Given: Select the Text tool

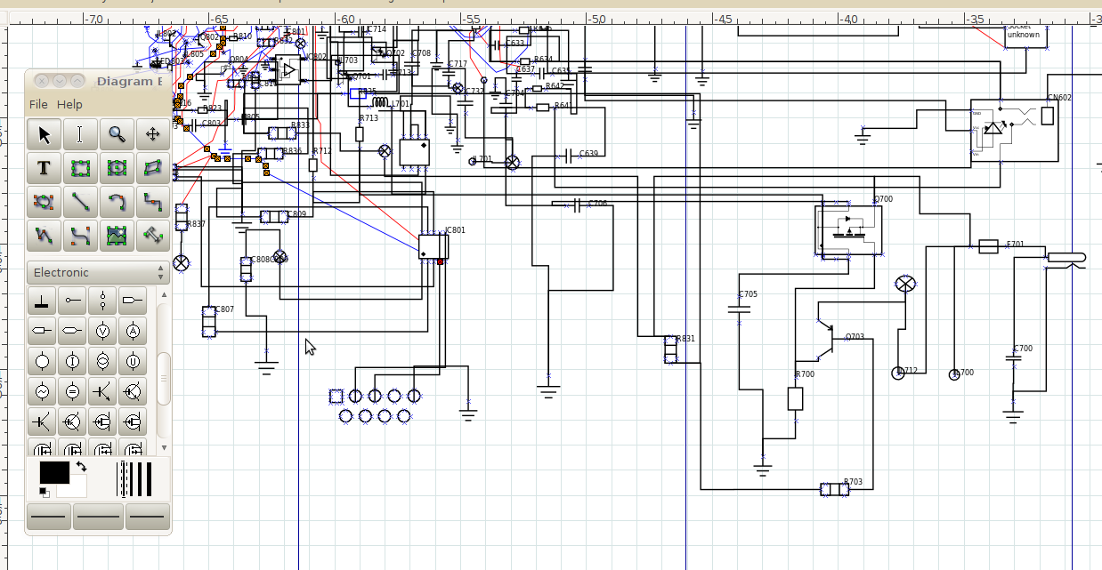Looking at the screenshot, I should click(43, 168).
